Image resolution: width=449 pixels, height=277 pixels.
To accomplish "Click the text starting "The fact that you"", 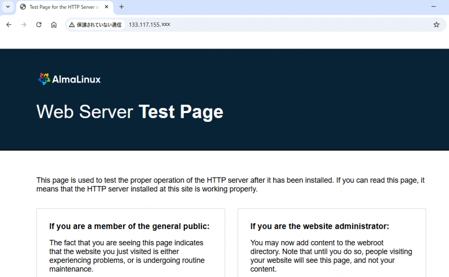I will pos(127,256).
